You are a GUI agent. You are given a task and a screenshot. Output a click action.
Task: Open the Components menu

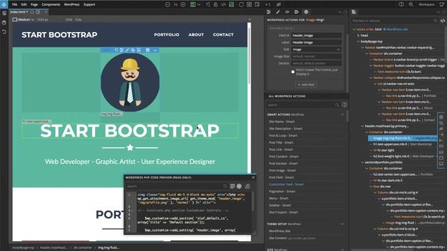point(51,5)
